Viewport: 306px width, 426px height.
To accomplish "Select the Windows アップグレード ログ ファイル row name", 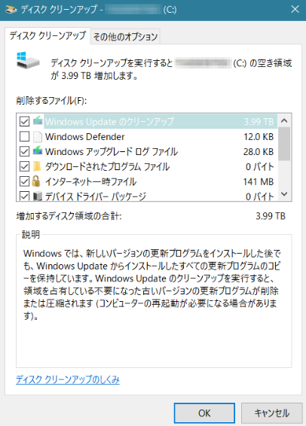I will click(x=112, y=151).
